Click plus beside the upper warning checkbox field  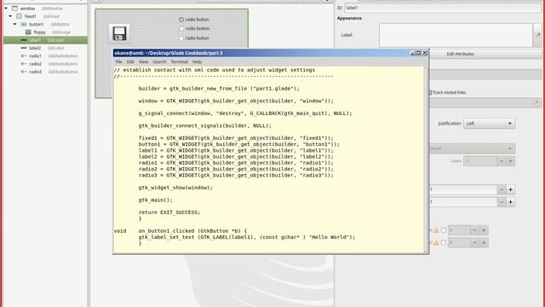point(484,230)
